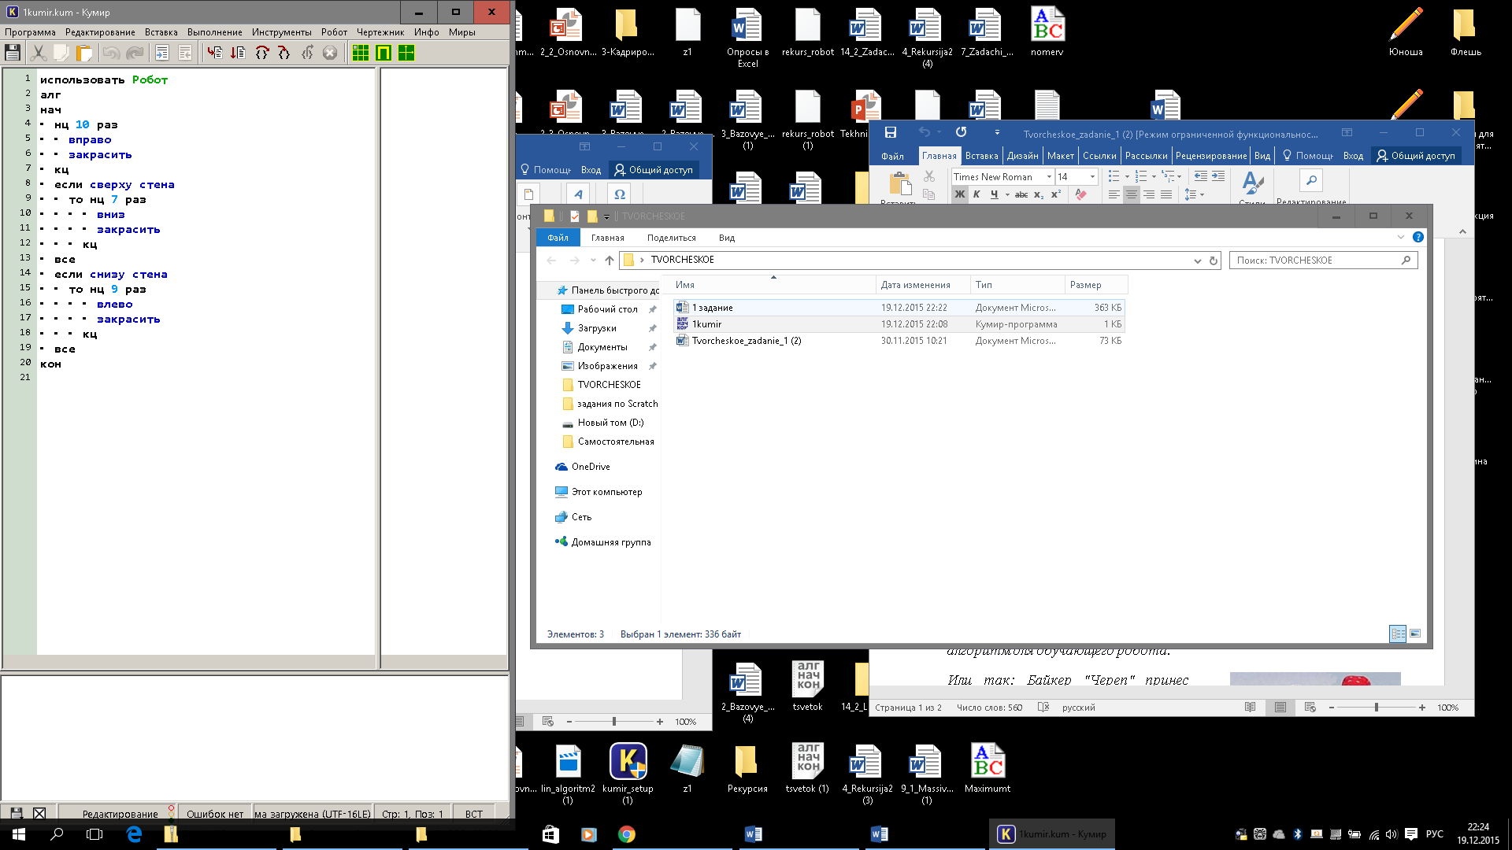Toggle bold Ж formatting in Word
The width and height of the screenshot is (1512, 850).
(959, 194)
